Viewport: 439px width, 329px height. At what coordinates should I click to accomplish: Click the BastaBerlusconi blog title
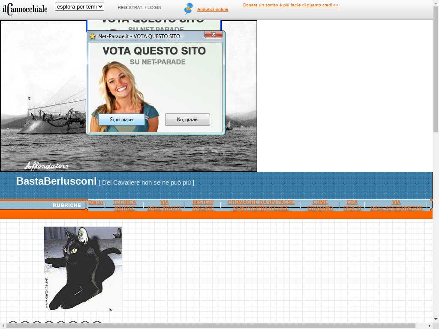pyautogui.click(x=56, y=181)
